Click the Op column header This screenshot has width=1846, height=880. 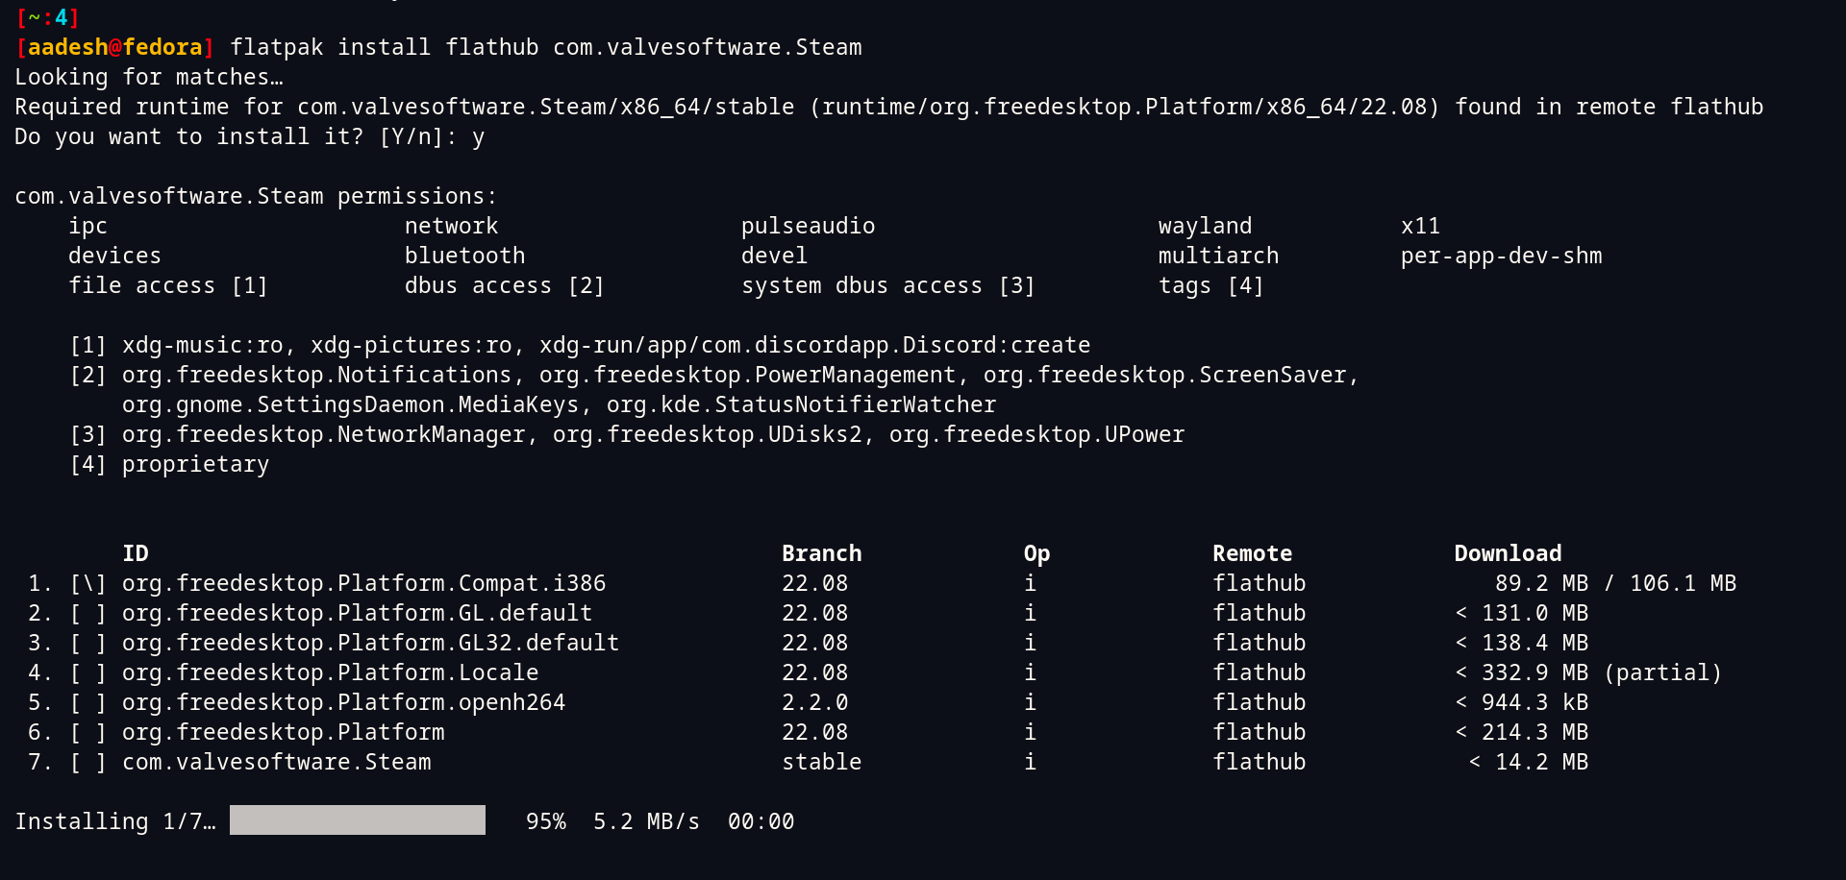[x=1036, y=553]
